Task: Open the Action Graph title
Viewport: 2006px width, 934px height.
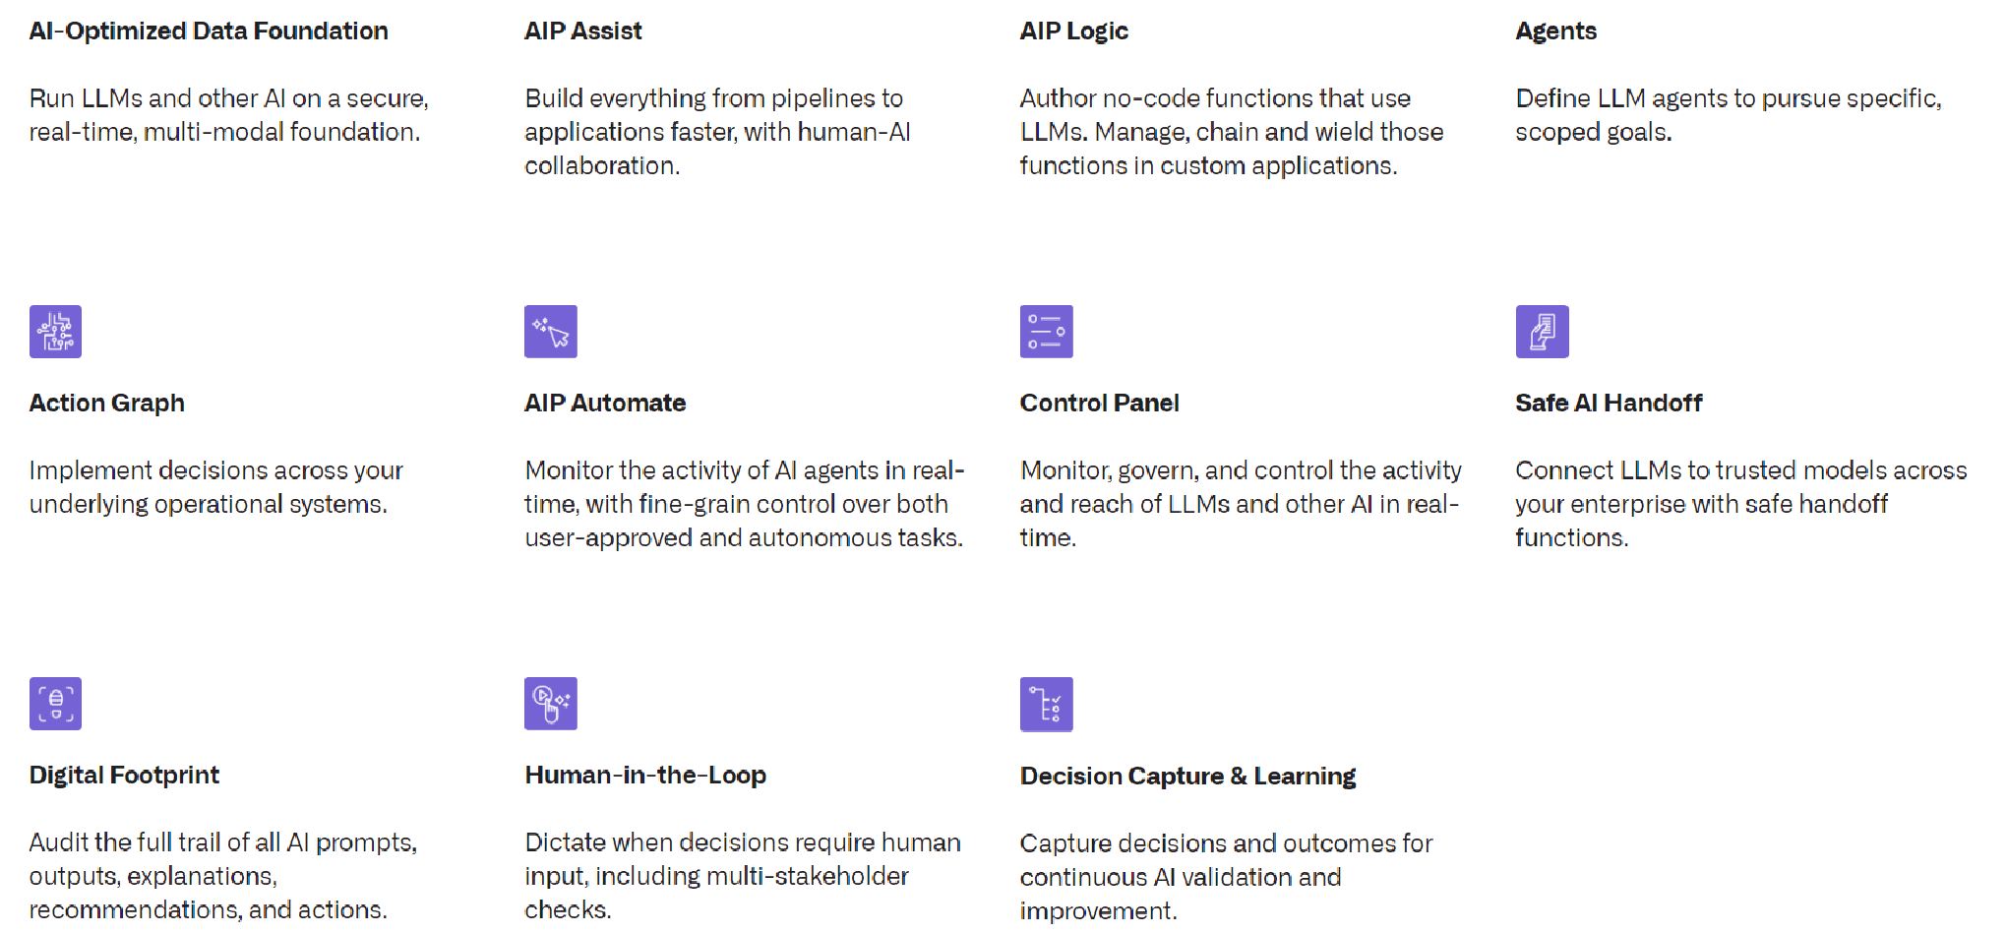Action: click(106, 404)
